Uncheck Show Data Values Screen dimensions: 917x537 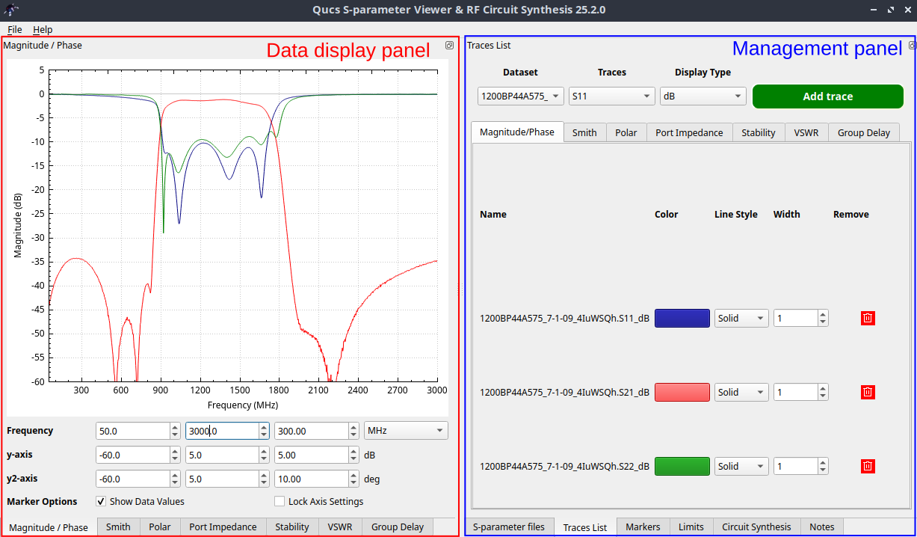[100, 501]
